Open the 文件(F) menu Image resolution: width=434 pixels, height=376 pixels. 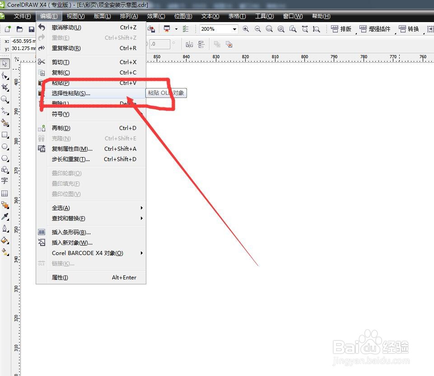pyautogui.click(x=22, y=16)
